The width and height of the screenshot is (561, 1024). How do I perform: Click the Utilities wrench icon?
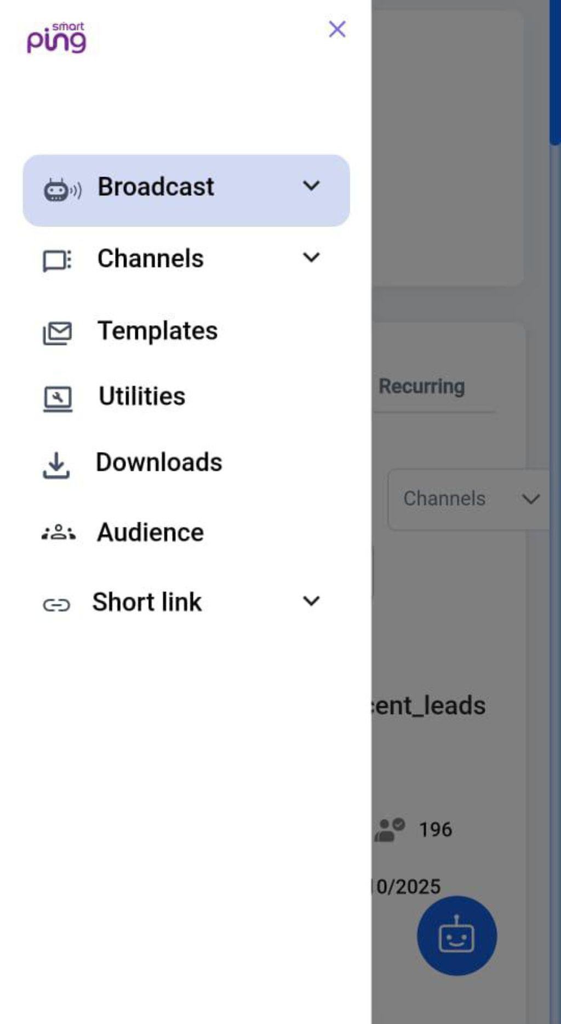[x=58, y=398]
